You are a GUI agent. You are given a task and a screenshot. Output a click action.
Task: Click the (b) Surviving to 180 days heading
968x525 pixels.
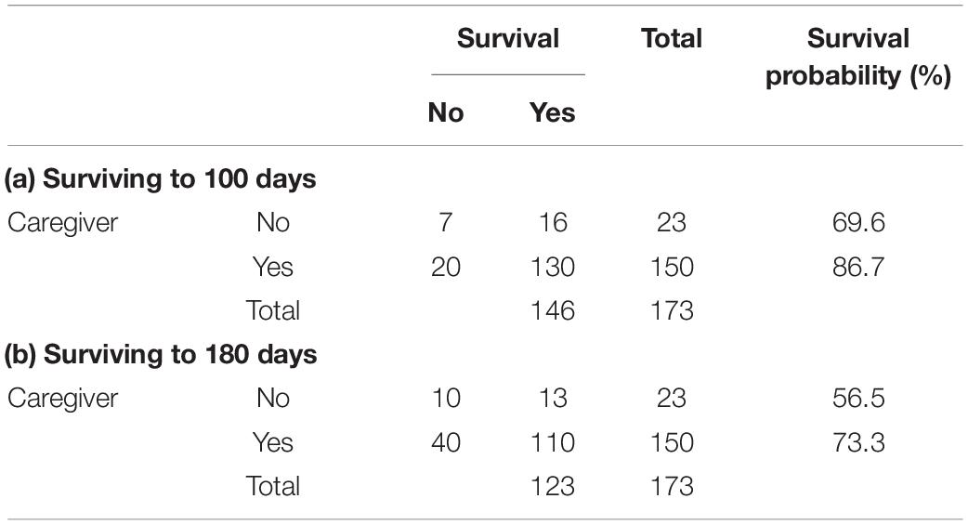[x=161, y=355]
